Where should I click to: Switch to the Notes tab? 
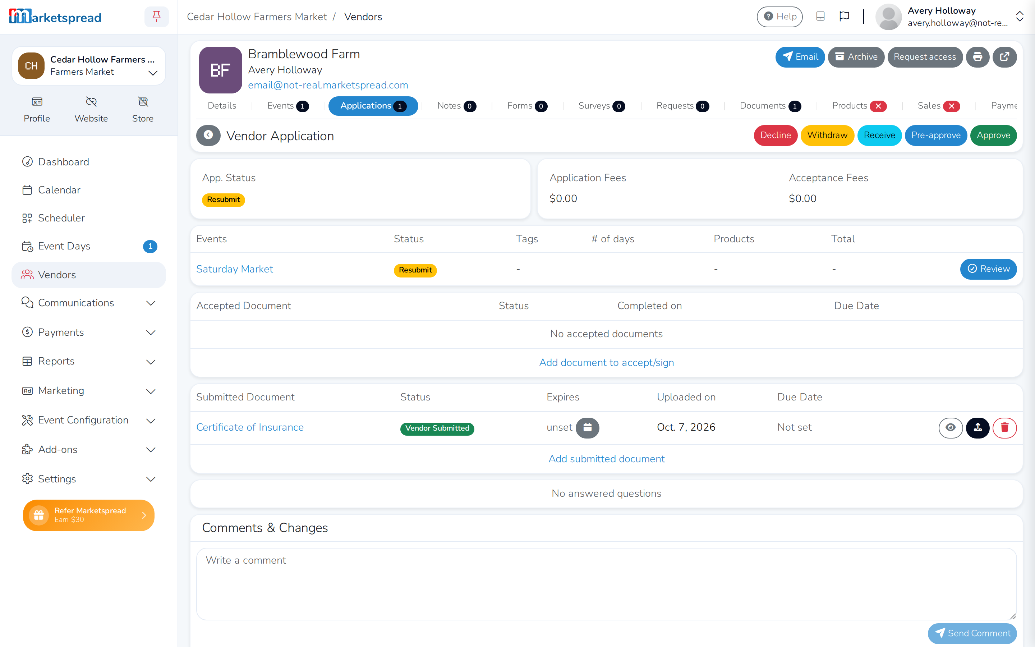(x=456, y=106)
